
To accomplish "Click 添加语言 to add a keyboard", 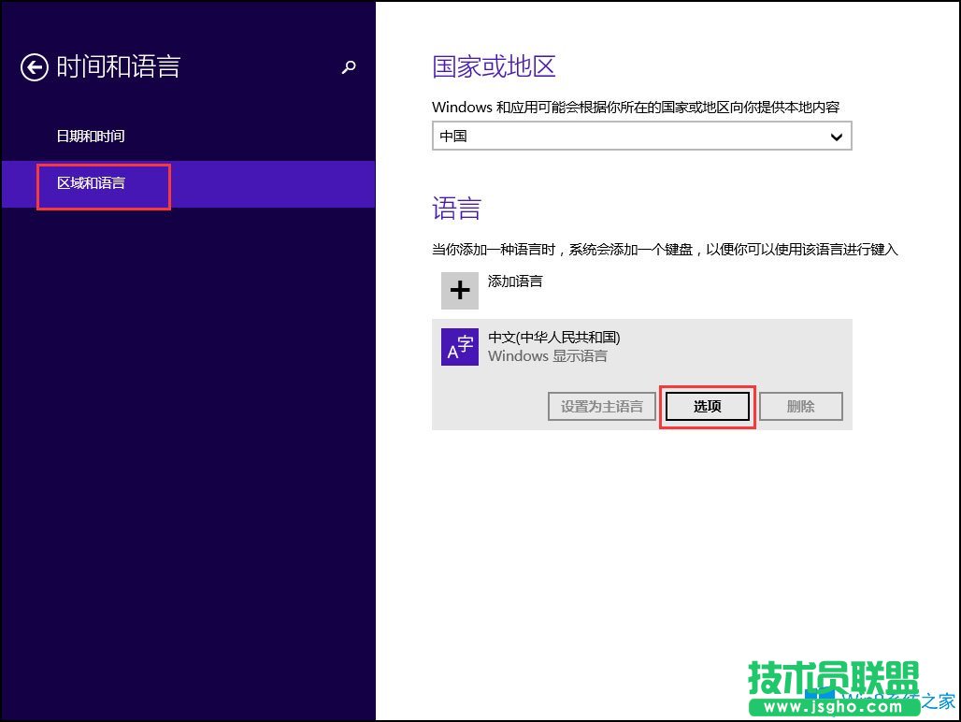I will tap(515, 282).
